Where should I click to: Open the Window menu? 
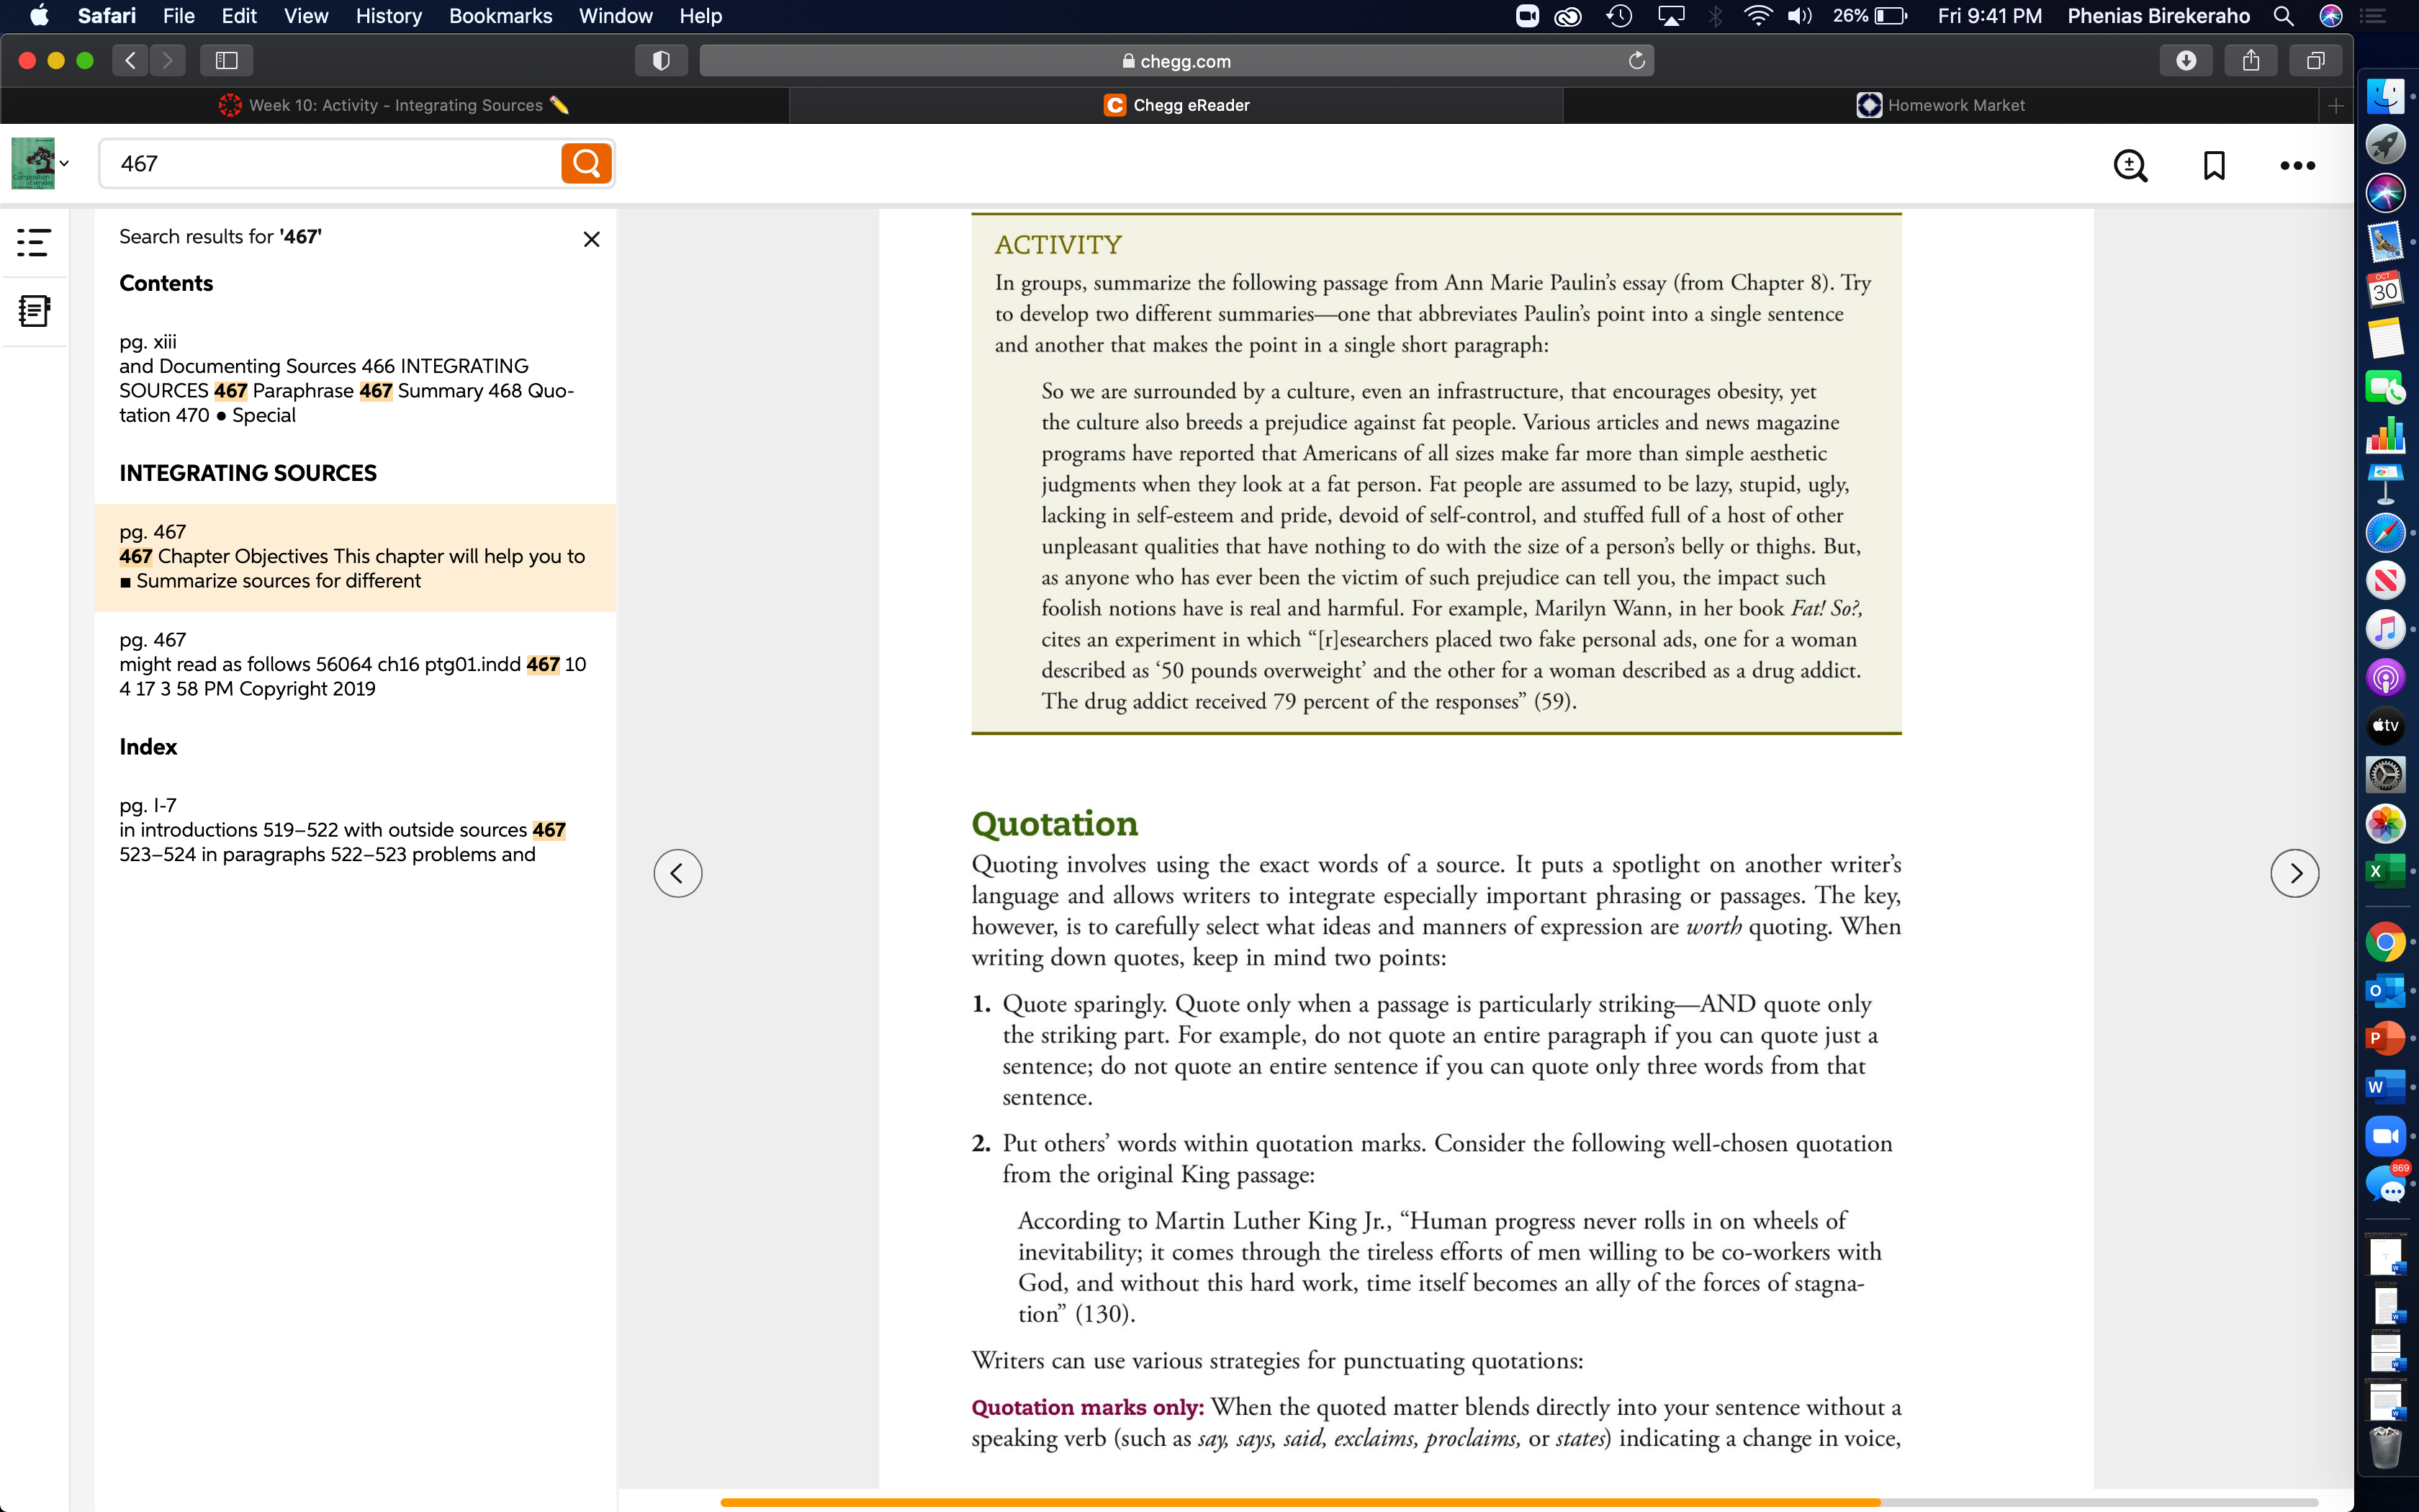click(x=615, y=16)
